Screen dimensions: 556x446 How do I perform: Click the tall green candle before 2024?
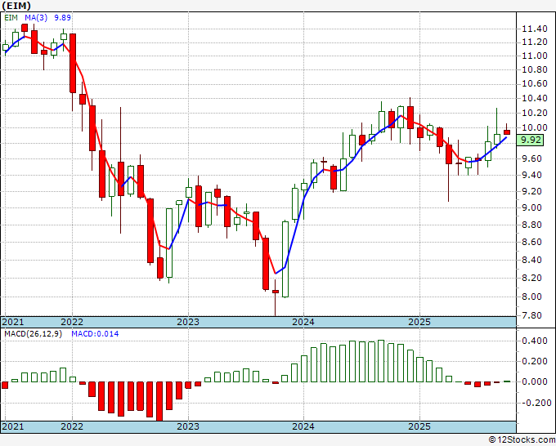pyautogui.click(x=285, y=259)
